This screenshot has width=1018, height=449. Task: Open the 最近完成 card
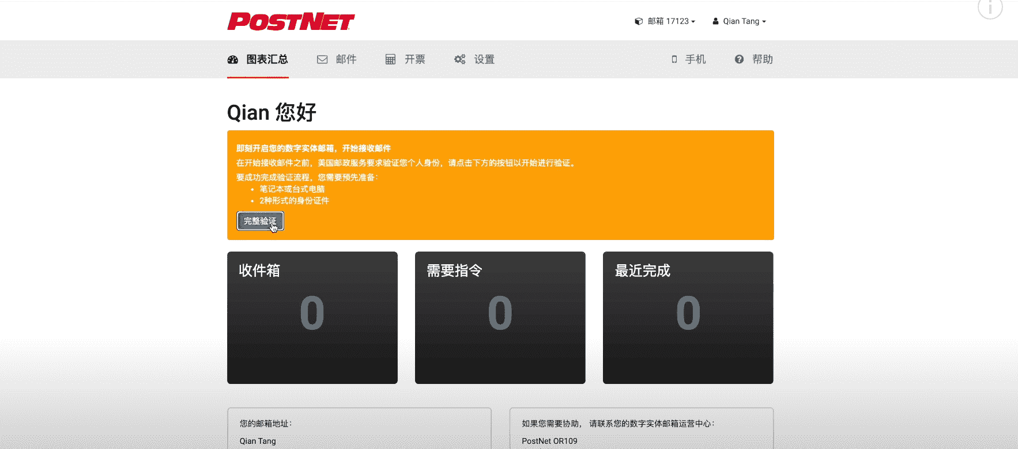688,317
